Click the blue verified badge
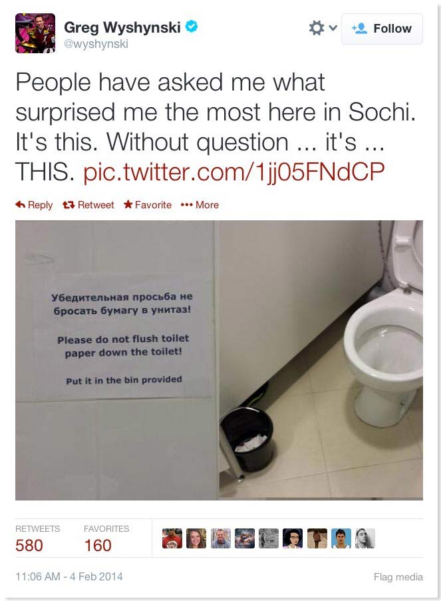This screenshot has height=601, width=441. [x=192, y=27]
